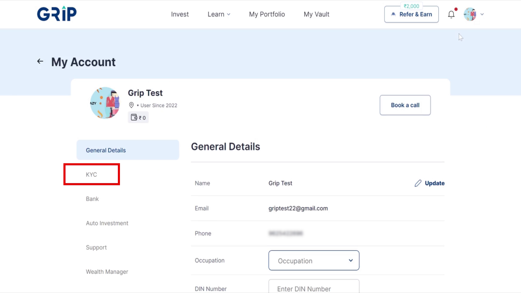The height and width of the screenshot is (293, 521).
Task: Open Auto Investment settings
Action: pos(107,223)
